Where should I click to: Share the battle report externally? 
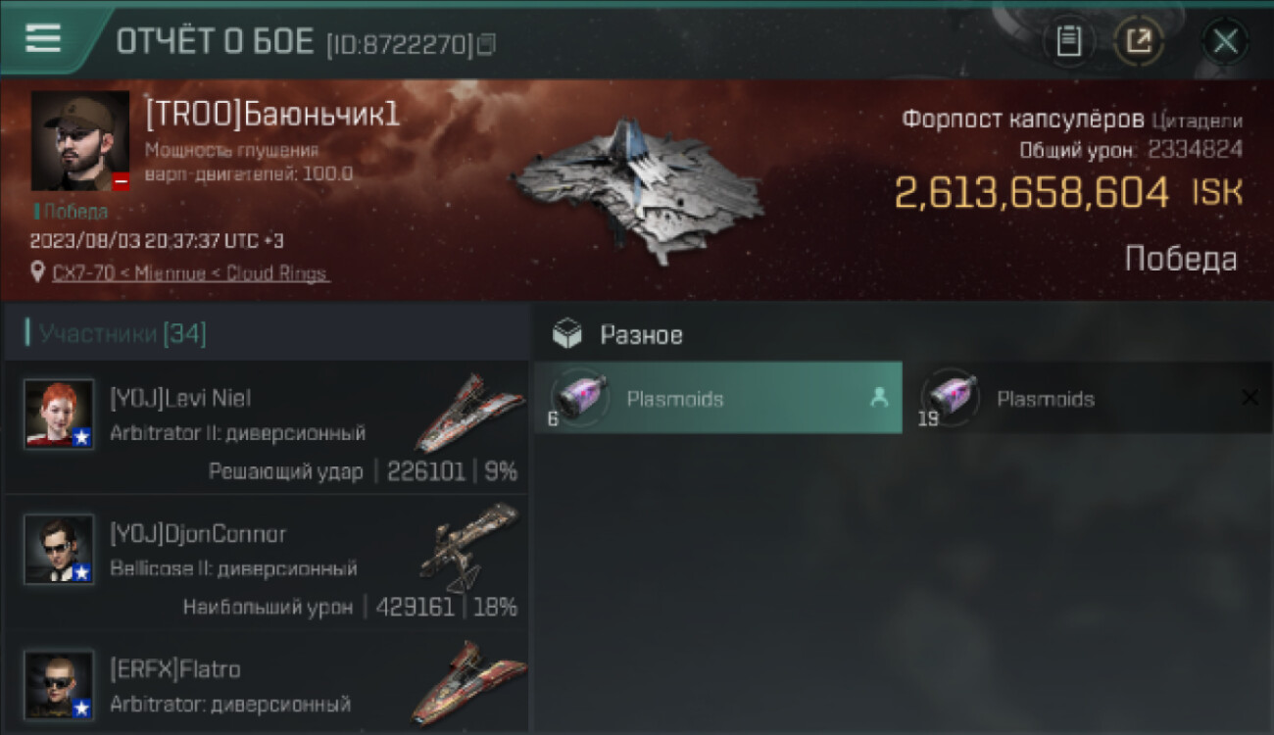coord(1139,41)
